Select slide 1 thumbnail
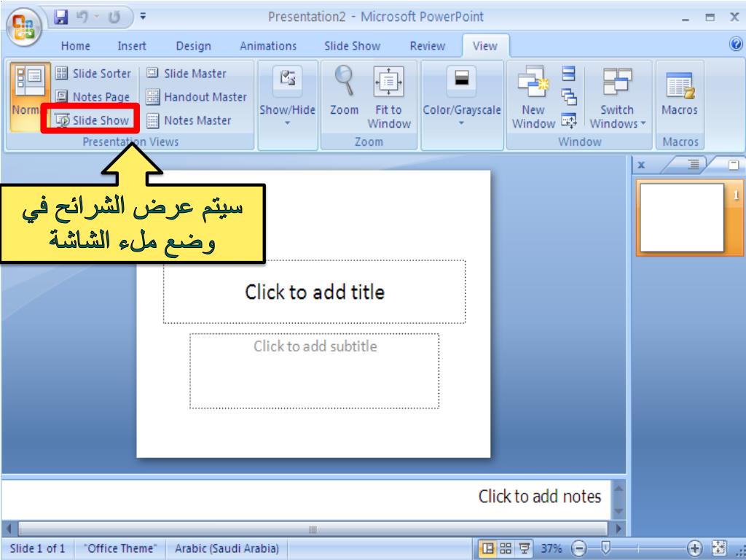 tap(682, 217)
